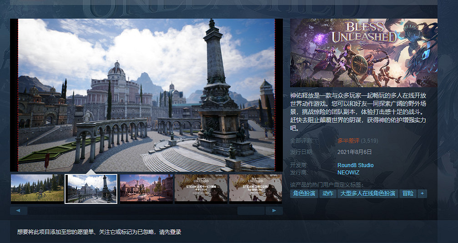Viewport: 458px width, 243px height.
Task: Click the release date 2021年8月6日
Action: [355, 152]
